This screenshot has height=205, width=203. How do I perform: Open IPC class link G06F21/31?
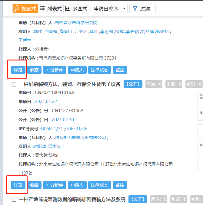(x=52, y=129)
